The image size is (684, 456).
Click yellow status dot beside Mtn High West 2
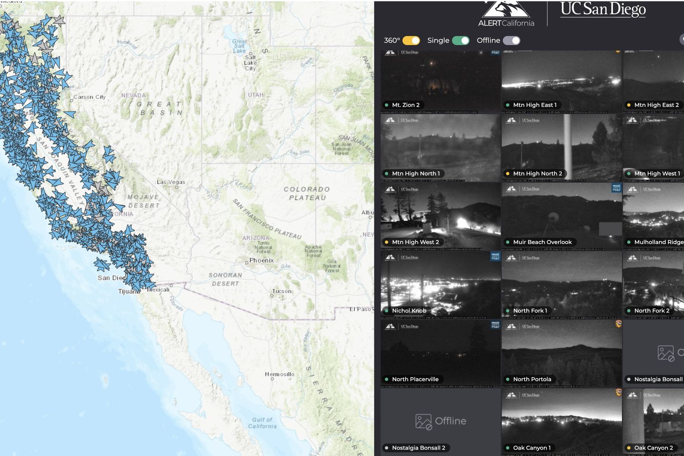[x=387, y=242]
